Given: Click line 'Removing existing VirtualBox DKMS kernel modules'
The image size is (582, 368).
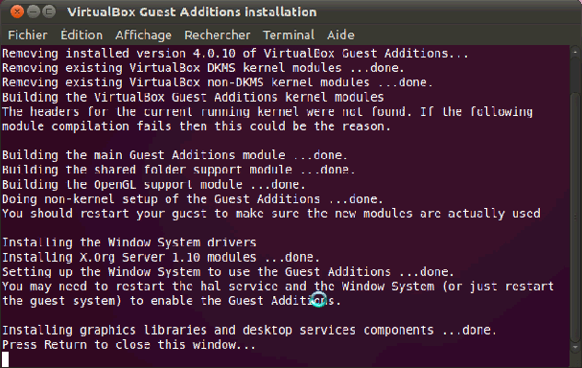Looking at the screenshot, I should point(202,68).
